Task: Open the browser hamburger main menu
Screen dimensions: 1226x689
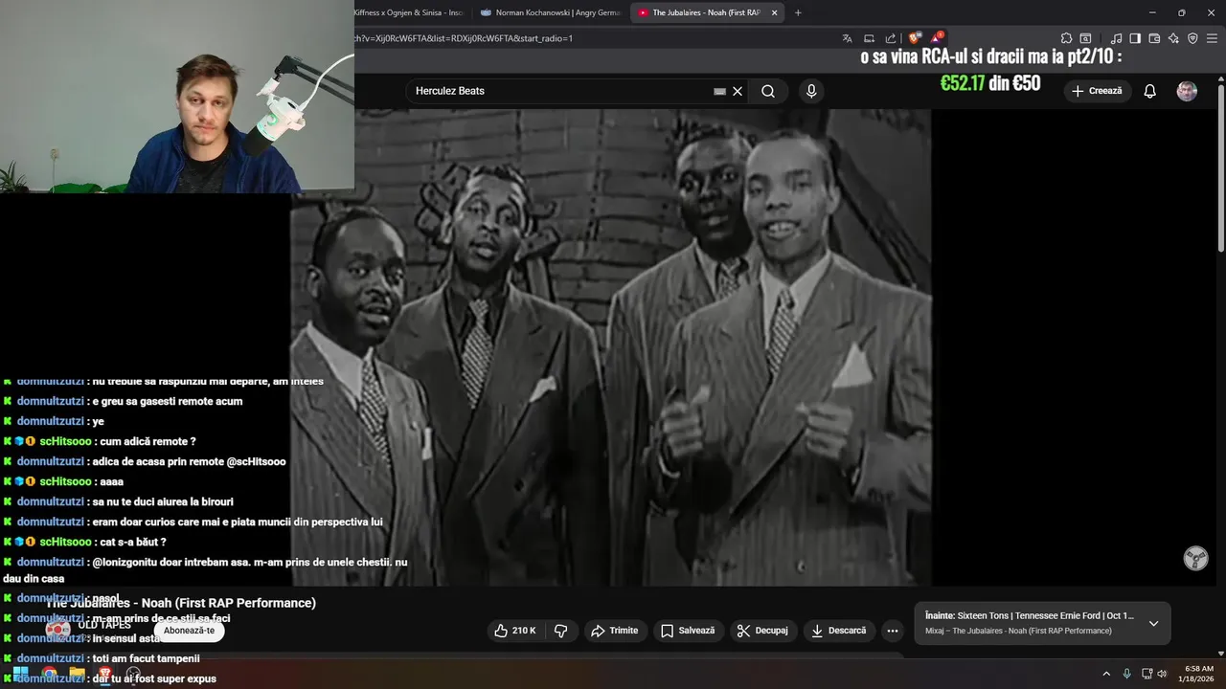Action: [1213, 38]
